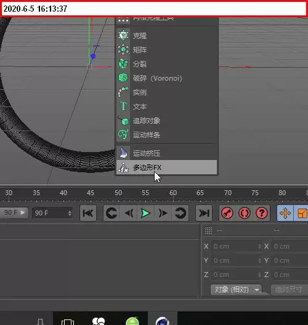Image resolution: width=308 pixels, height=325 pixels.
Task: Adjust position Z field stepper arrows
Action: (259, 275)
